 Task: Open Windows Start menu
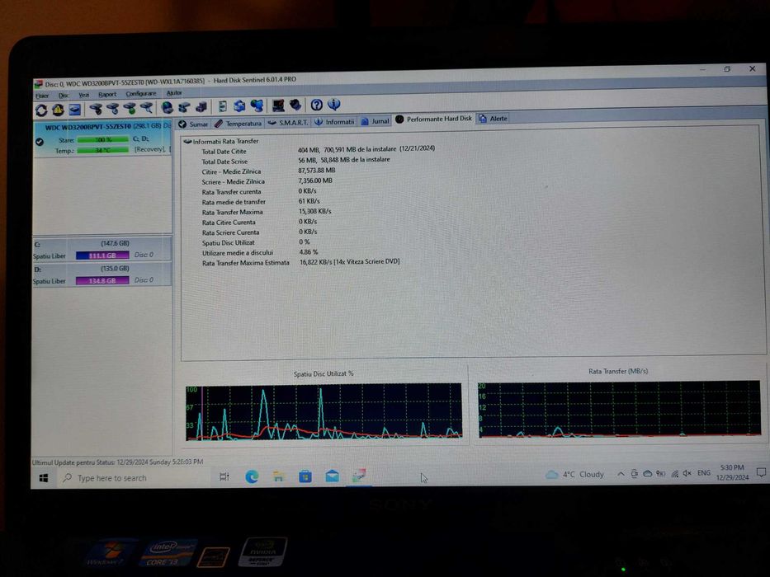[43, 478]
